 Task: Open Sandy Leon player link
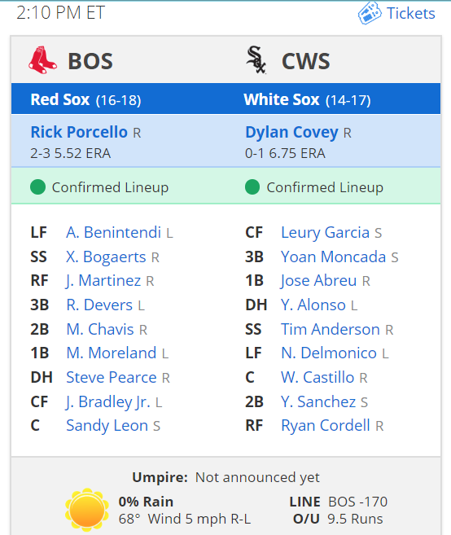[107, 425]
